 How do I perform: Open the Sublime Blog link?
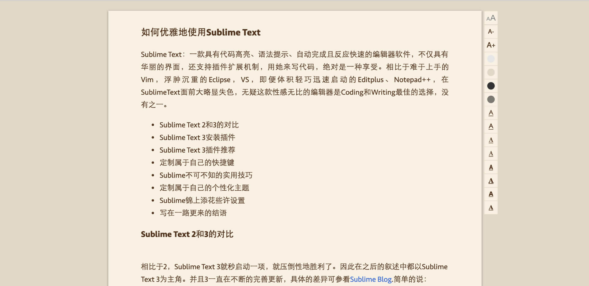[371, 279]
